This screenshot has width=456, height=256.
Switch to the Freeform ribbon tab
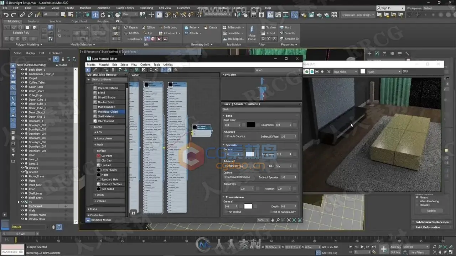tap(33, 21)
